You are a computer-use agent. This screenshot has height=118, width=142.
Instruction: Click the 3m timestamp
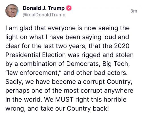pos(133,11)
